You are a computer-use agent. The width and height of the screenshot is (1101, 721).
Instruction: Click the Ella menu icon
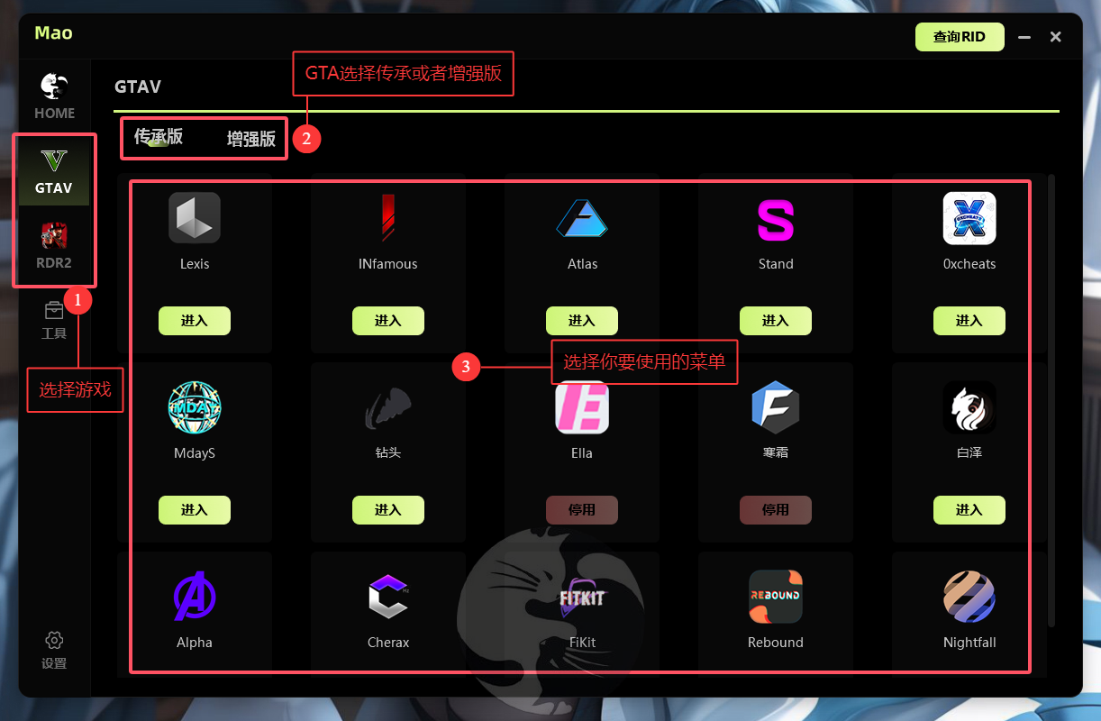click(x=582, y=407)
